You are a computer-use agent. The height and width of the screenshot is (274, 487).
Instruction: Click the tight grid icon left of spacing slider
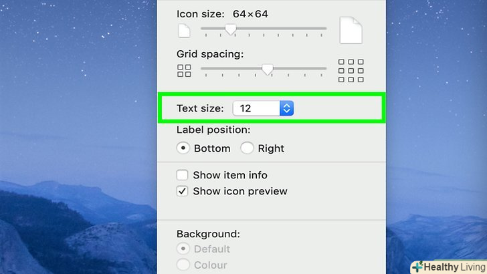coord(184,70)
